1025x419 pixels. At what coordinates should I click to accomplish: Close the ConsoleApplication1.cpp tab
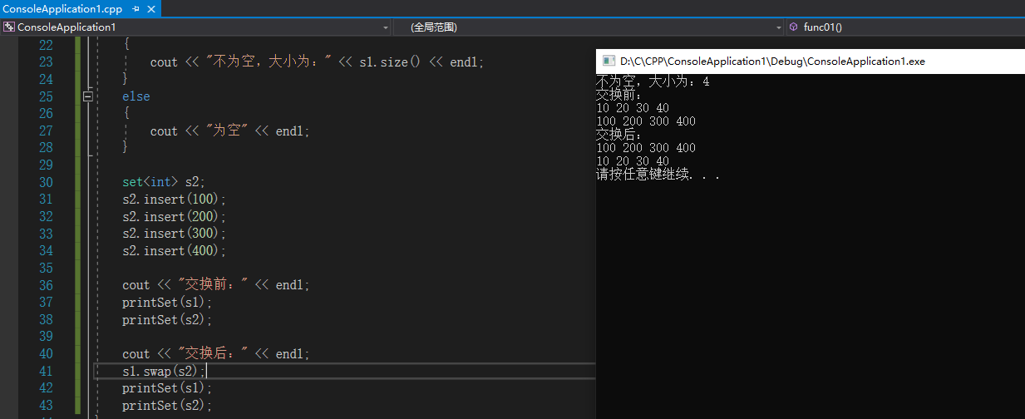click(151, 8)
